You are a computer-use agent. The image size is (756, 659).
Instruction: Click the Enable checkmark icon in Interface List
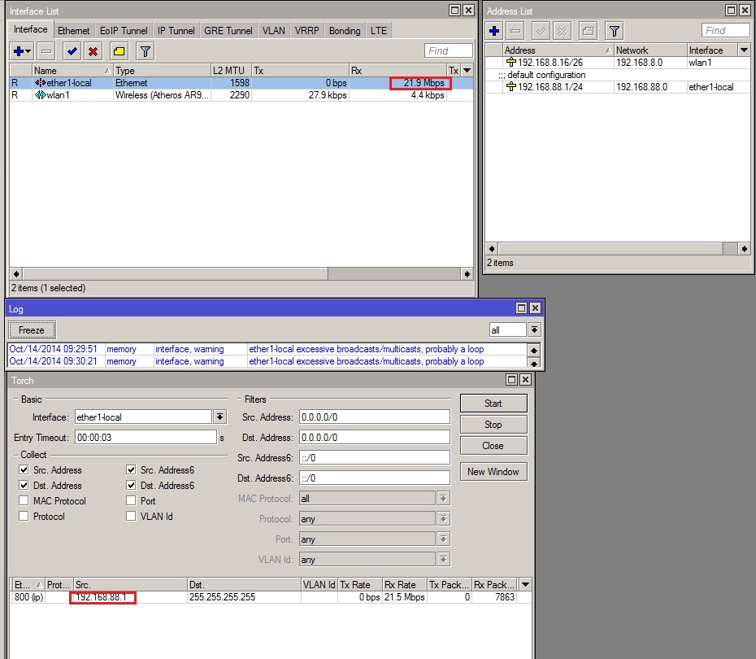point(72,51)
